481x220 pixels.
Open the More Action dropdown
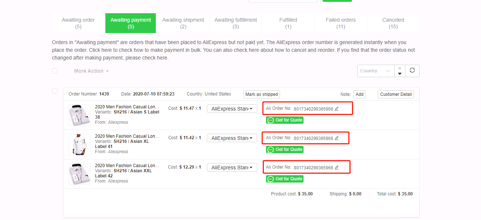click(x=91, y=71)
